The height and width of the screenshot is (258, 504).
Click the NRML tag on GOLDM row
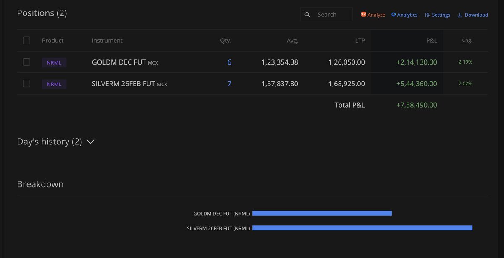click(54, 62)
